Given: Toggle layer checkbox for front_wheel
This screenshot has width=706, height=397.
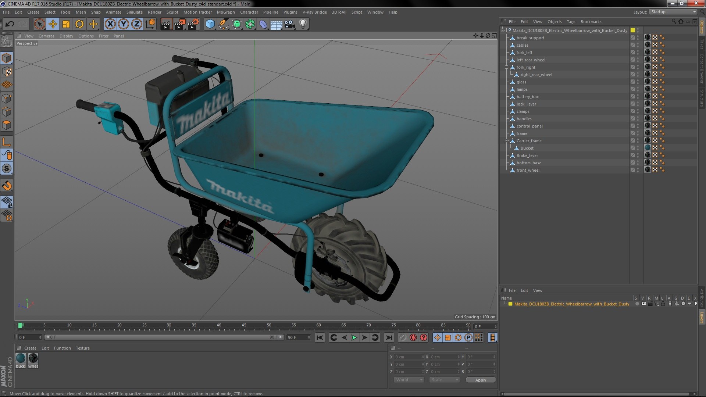Looking at the screenshot, I should [x=632, y=170].
